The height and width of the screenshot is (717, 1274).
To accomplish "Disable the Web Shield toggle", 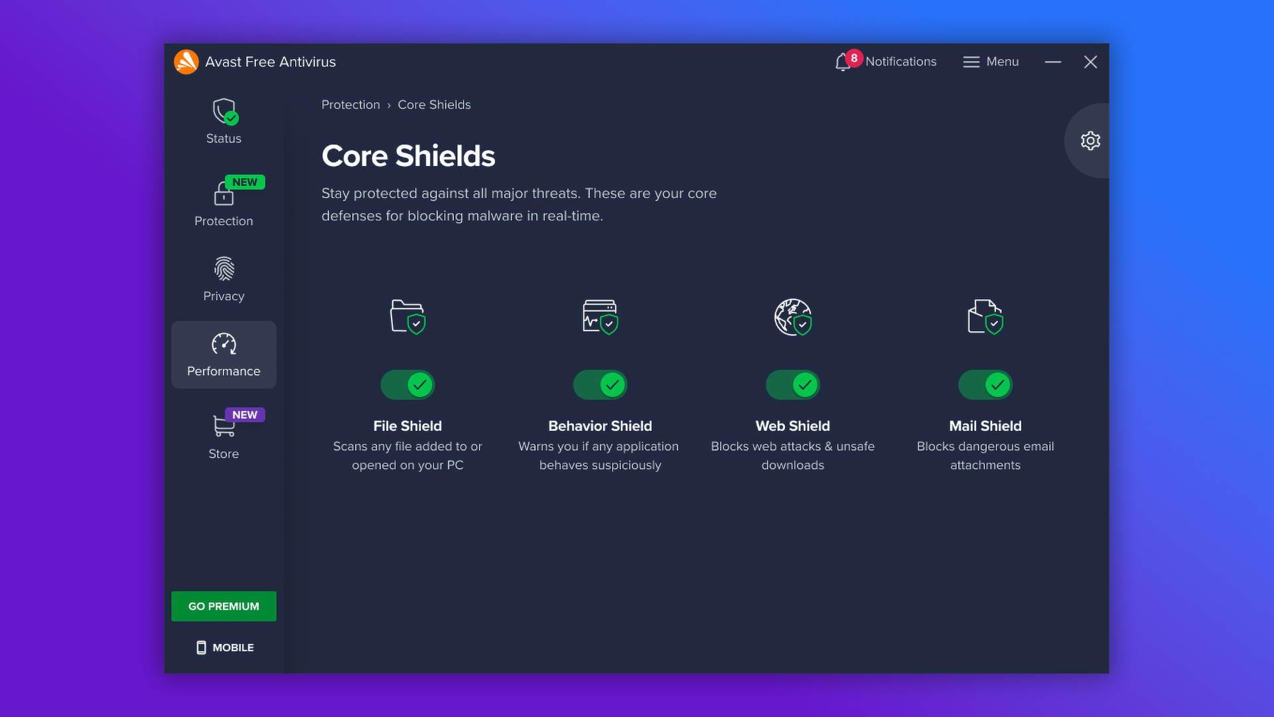I will 793,385.
